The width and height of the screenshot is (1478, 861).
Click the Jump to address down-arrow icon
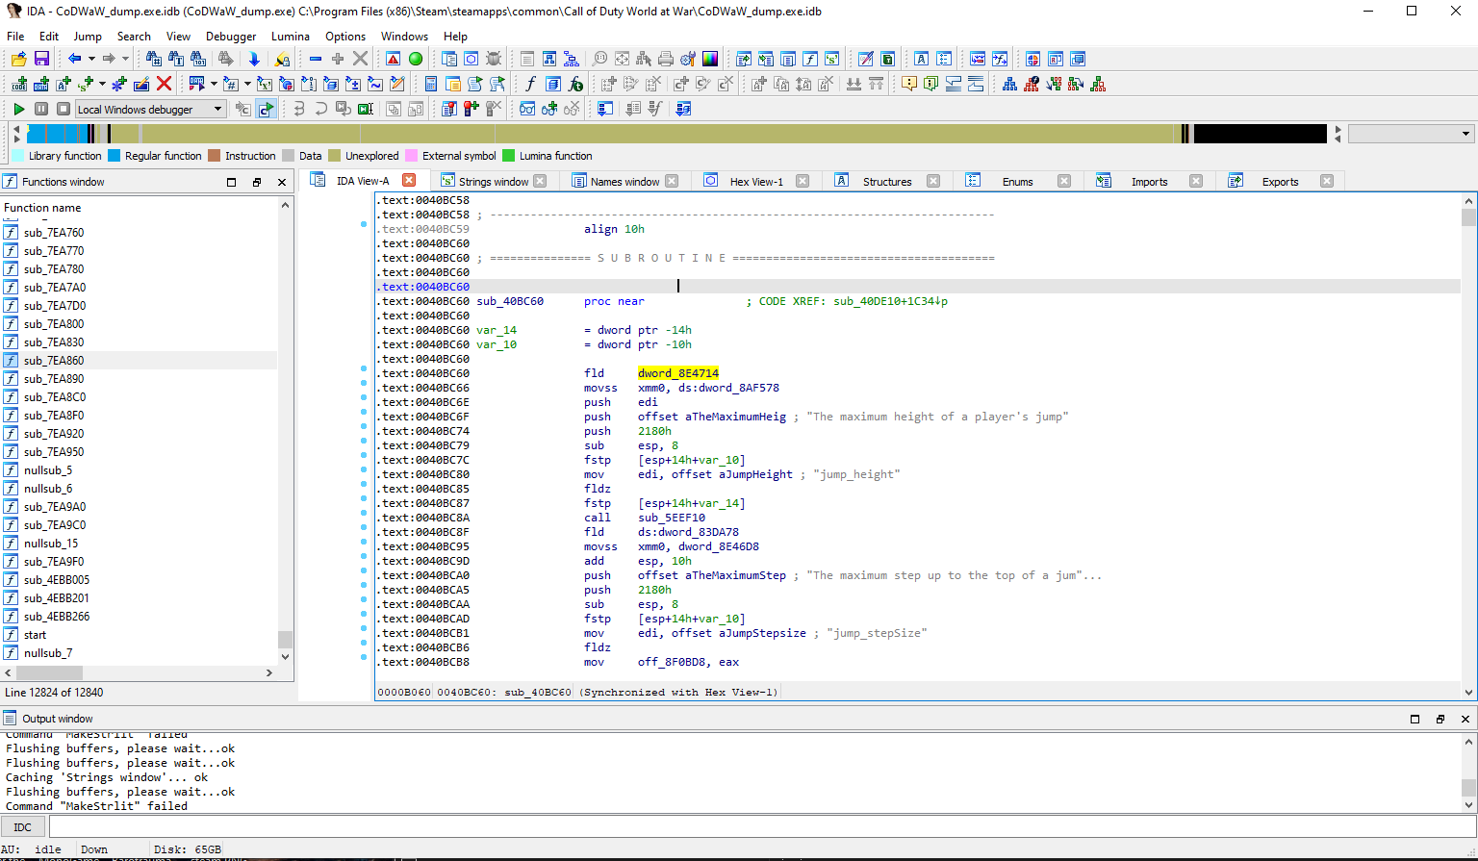coord(254,60)
